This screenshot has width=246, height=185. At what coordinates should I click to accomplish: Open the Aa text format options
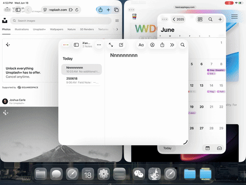[141, 45]
